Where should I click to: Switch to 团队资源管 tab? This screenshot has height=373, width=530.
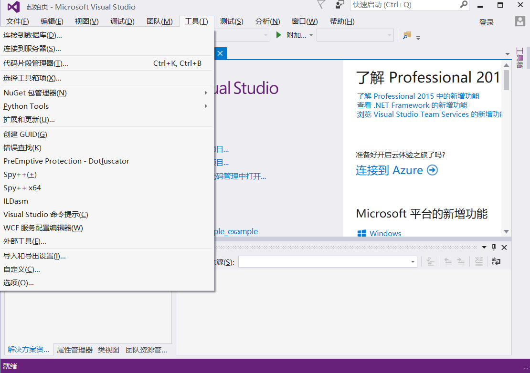click(147, 350)
